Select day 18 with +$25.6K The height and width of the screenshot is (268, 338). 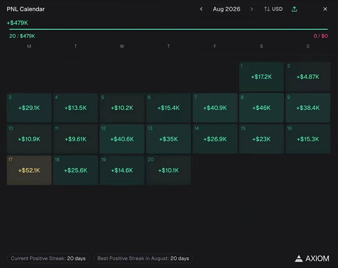[x=75, y=170]
